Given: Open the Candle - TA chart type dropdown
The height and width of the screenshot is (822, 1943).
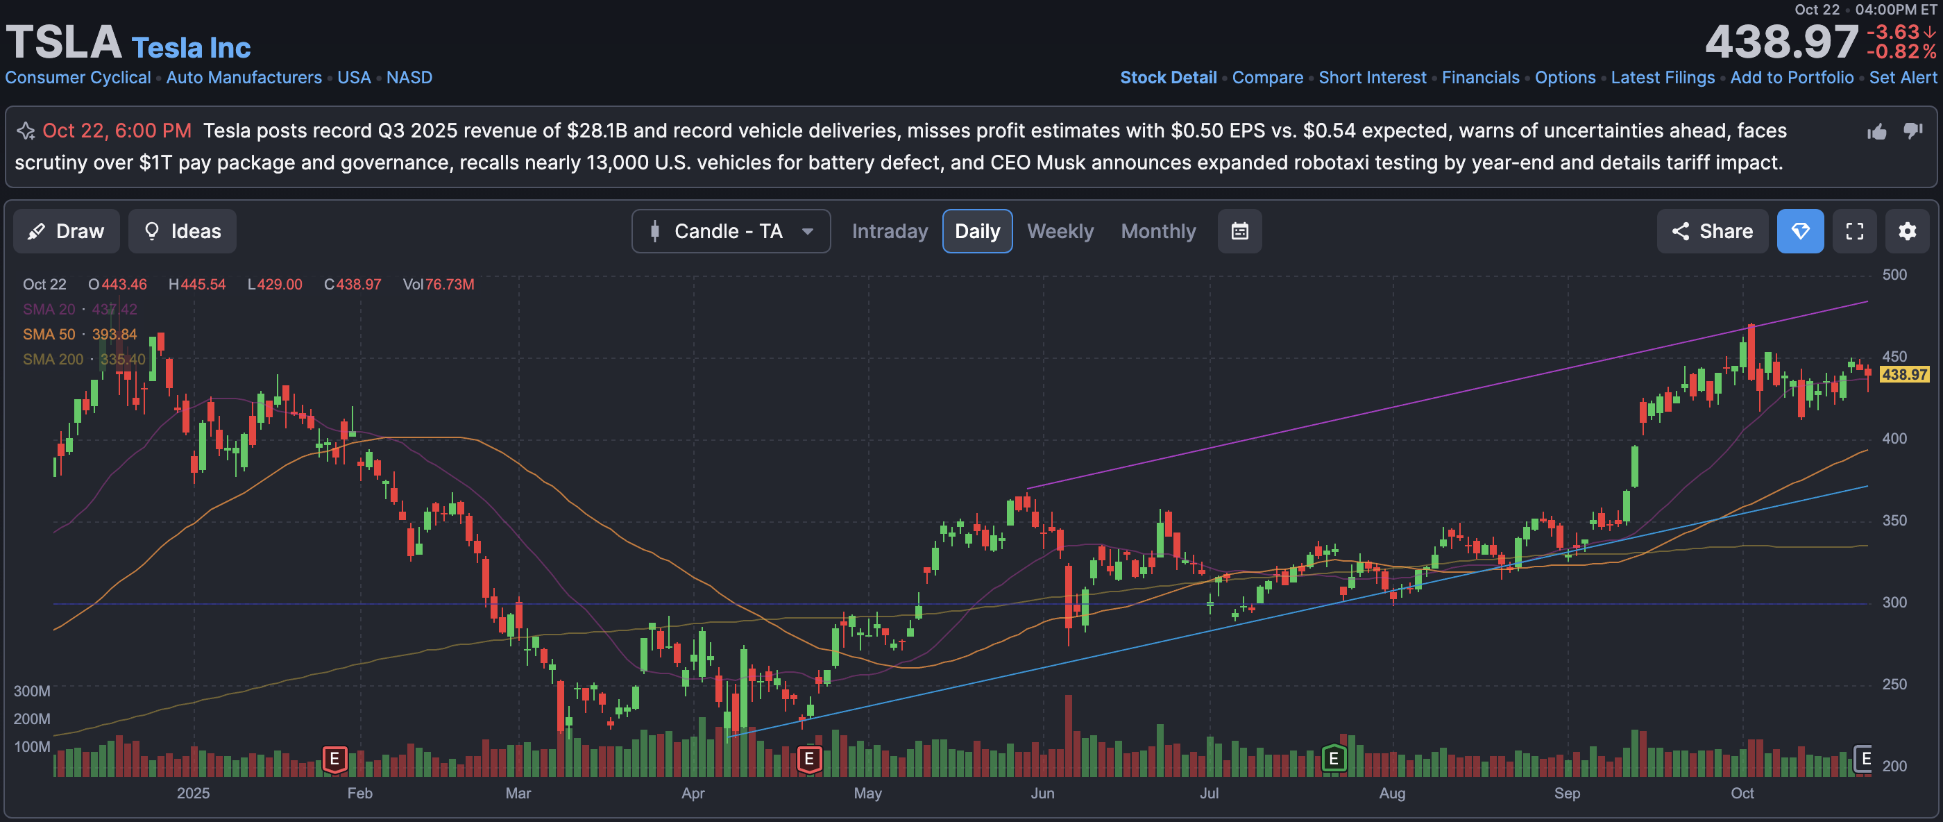Looking at the screenshot, I should click(x=730, y=231).
